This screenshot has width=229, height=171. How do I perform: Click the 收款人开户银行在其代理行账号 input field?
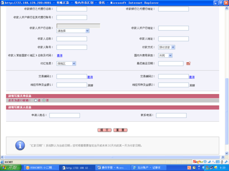pos(72,17)
